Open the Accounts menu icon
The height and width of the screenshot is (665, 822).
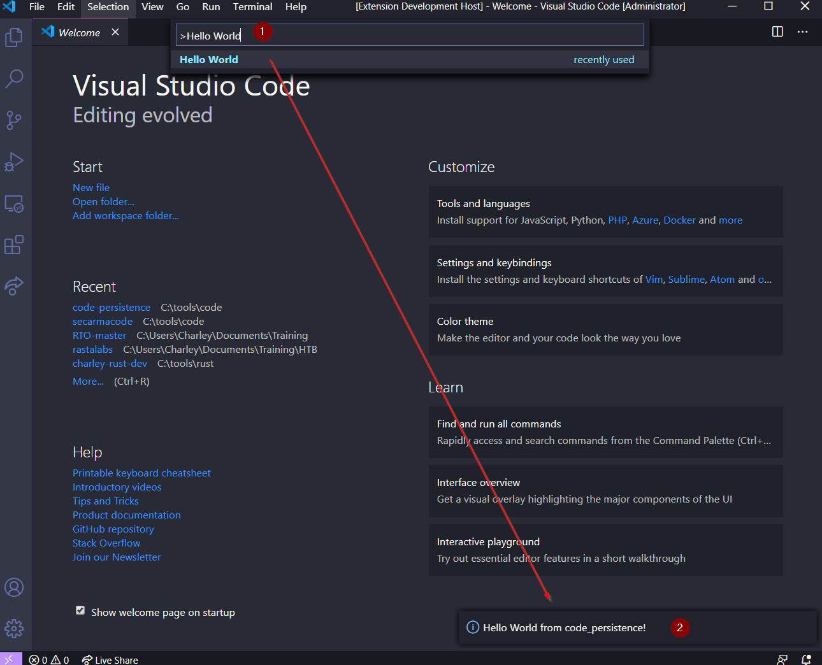coord(14,587)
